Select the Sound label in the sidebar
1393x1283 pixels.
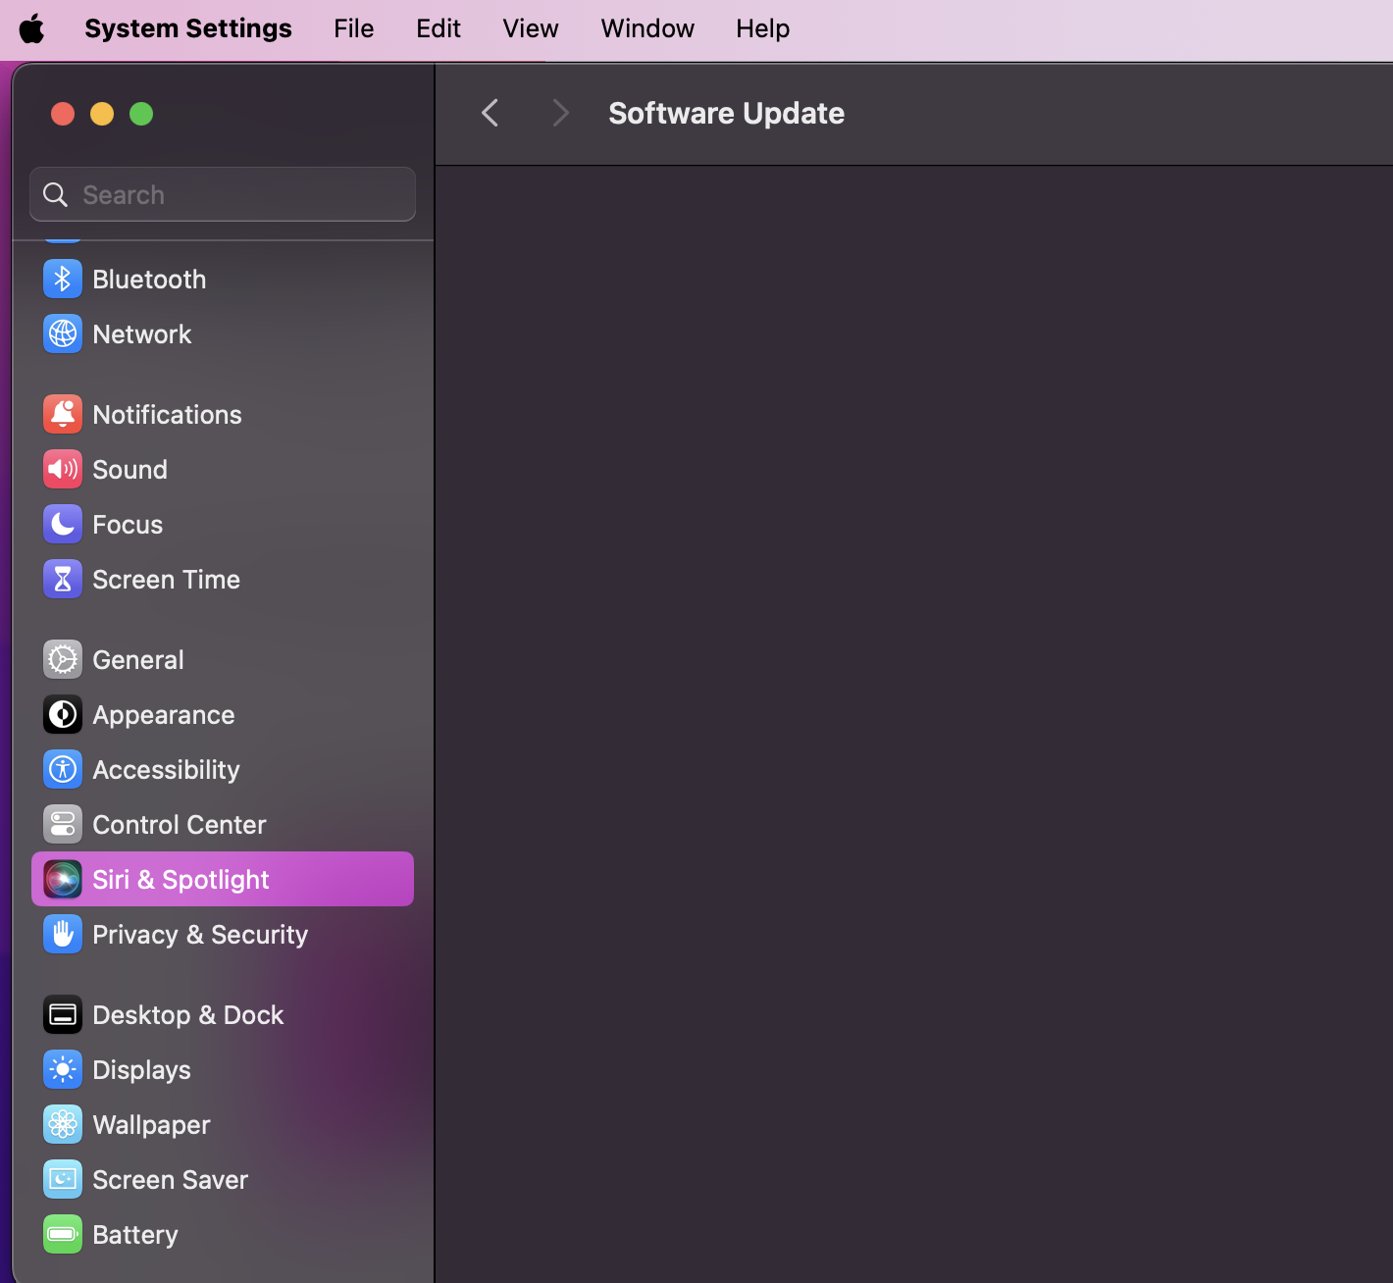[129, 470]
